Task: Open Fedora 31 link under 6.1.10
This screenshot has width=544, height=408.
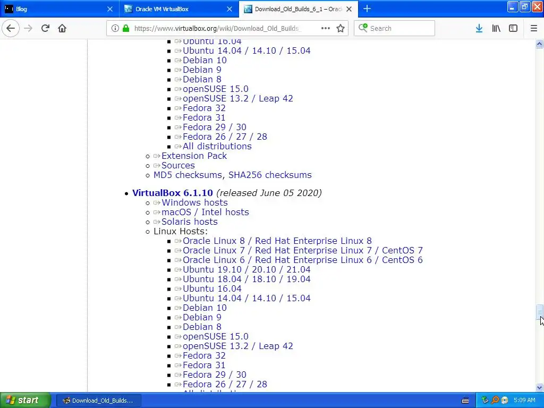Action: (204, 365)
